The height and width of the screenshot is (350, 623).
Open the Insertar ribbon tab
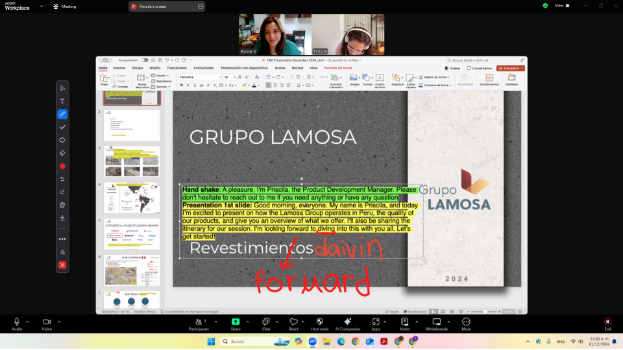(119, 68)
